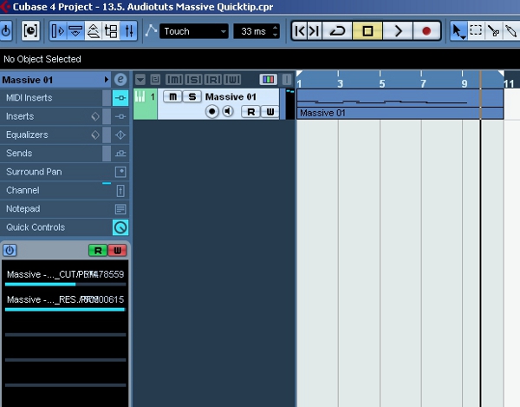Click the Play transport button
520x407 pixels.
click(x=398, y=31)
